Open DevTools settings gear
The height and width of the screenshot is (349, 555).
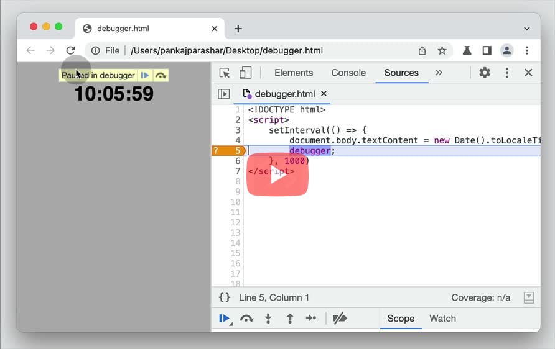tap(485, 73)
